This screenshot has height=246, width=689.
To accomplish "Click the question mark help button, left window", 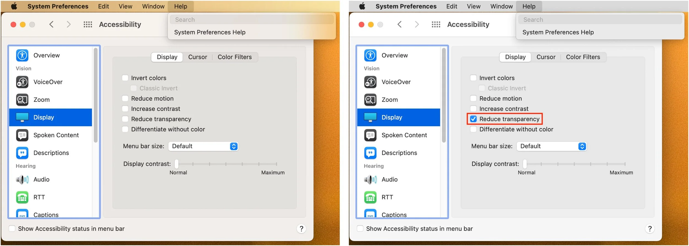I will (x=301, y=229).
